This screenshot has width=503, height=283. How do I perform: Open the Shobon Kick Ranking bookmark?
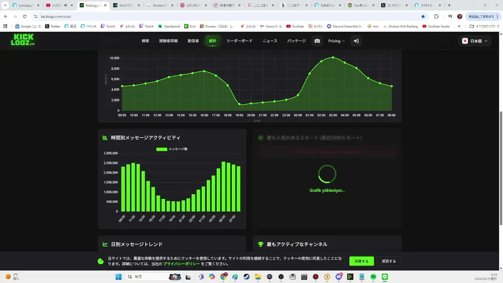tap(400, 26)
